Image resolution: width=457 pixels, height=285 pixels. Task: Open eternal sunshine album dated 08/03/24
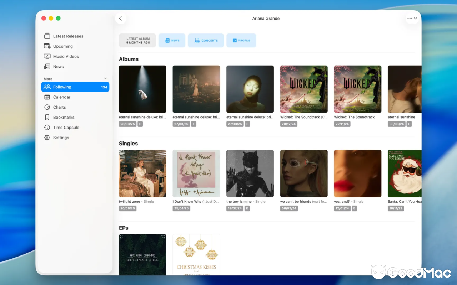pos(405,89)
